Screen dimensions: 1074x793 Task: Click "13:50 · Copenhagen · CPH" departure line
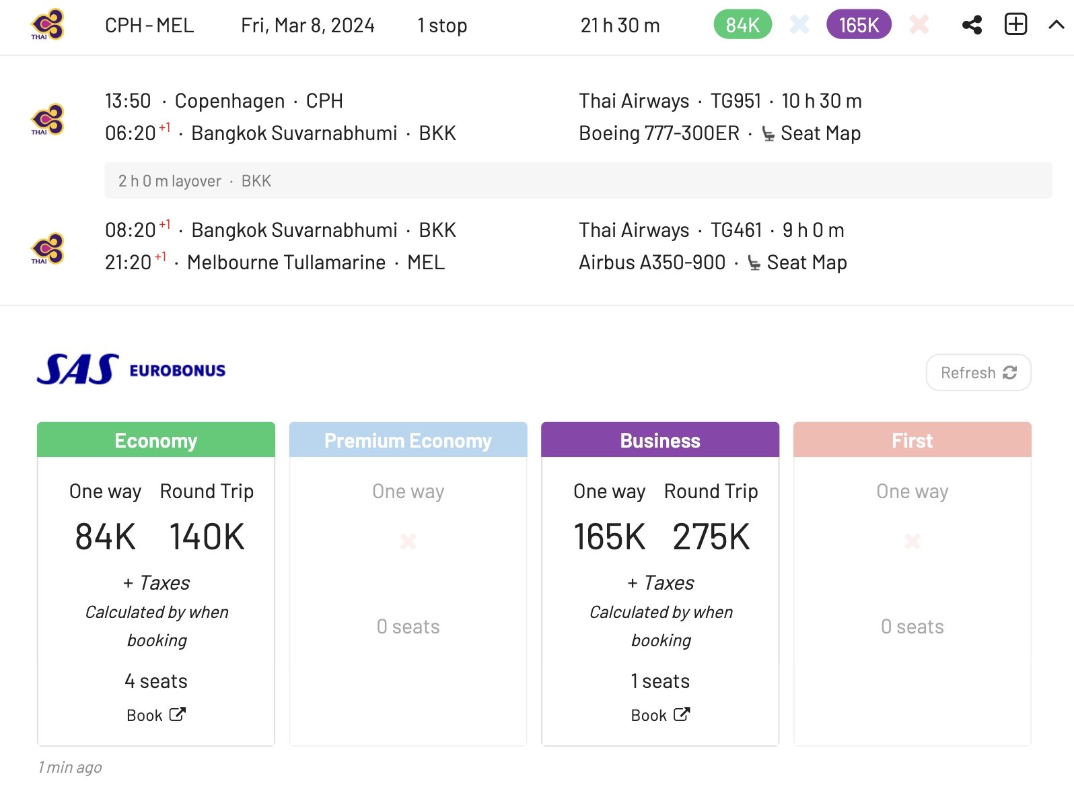point(223,101)
